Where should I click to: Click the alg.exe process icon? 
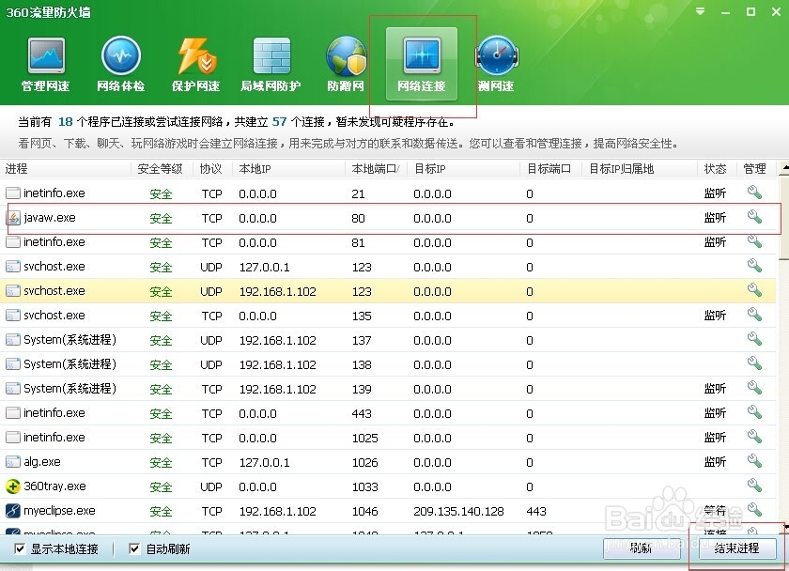(13, 462)
